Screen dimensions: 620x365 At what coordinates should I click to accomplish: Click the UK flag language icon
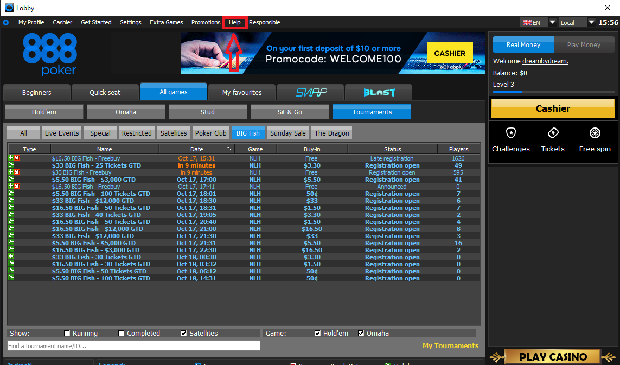tap(527, 23)
